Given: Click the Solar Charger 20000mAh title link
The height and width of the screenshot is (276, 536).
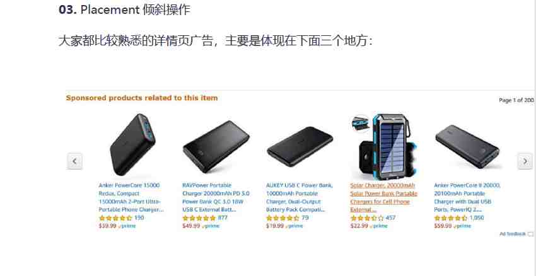Looking at the screenshot, I should (383, 197).
